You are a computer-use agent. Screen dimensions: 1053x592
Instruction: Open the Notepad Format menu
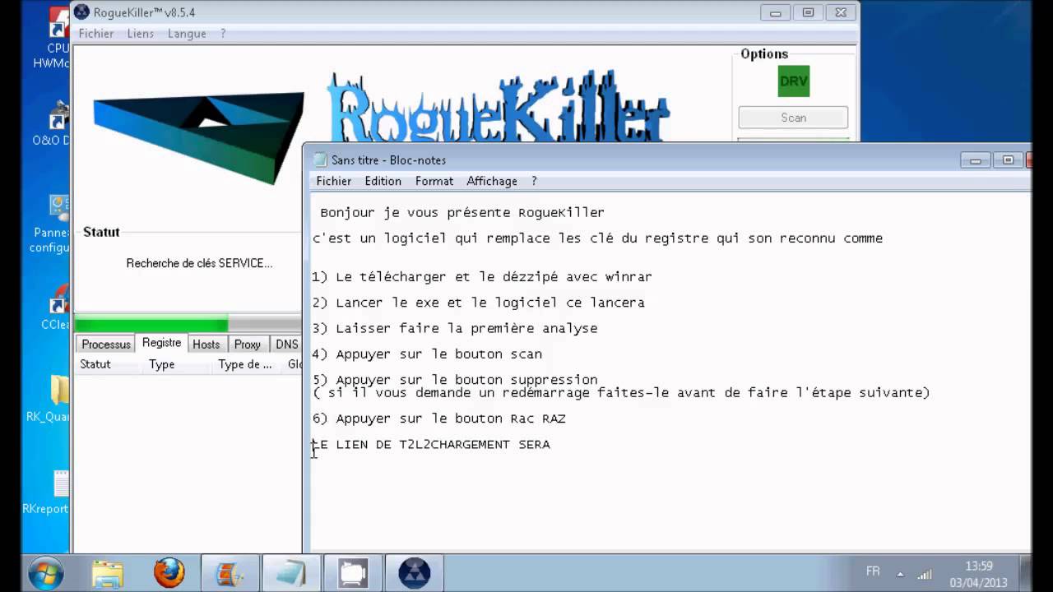434,181
